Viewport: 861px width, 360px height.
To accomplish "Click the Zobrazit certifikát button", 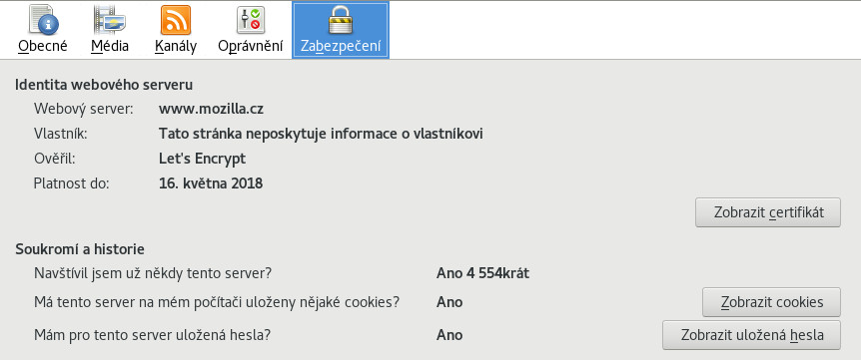I will coord(768,212).
